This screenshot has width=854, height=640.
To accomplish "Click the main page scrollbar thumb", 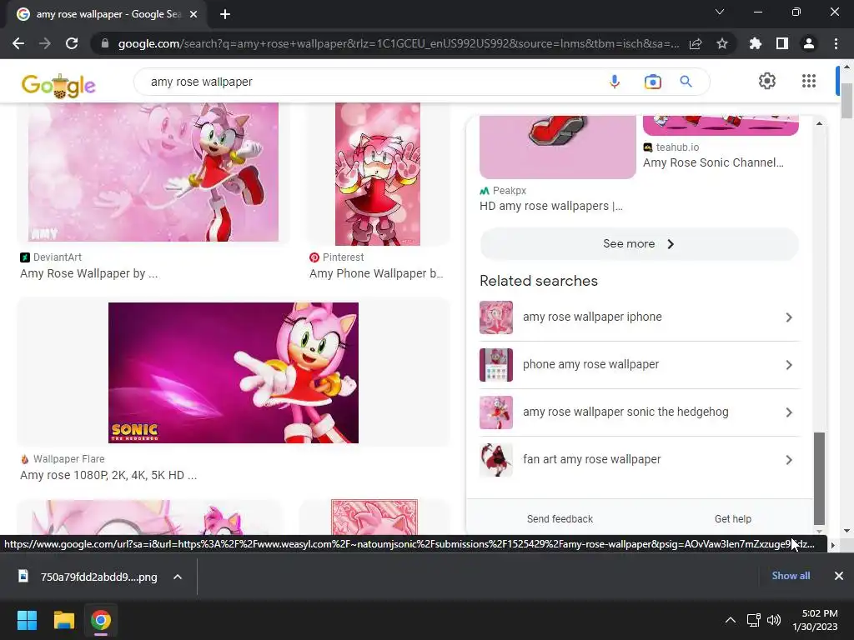I will pyautogui.click(x=846, y=101).
